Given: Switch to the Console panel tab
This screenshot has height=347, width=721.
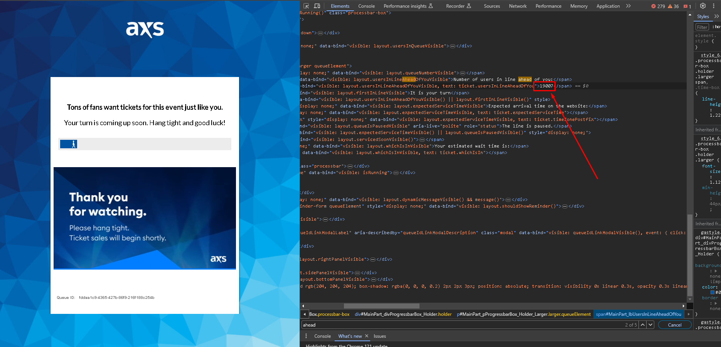Looking at the screenshot, I should coord(366,6).
